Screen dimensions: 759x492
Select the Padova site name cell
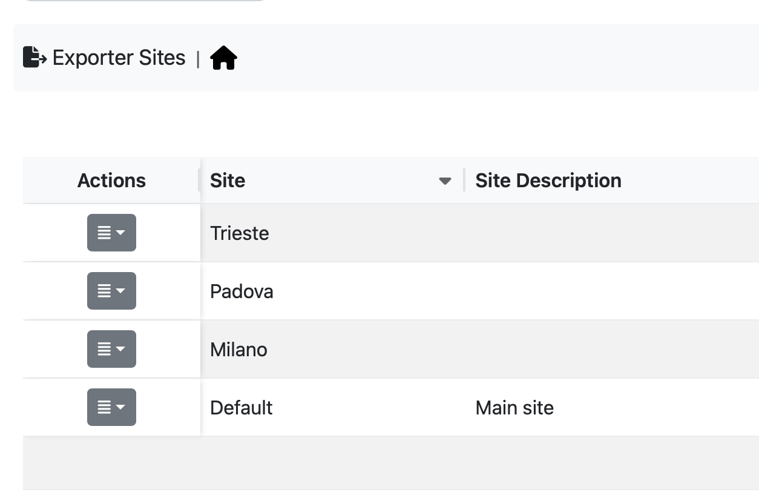pyautogui.click(x=242, y=291)
